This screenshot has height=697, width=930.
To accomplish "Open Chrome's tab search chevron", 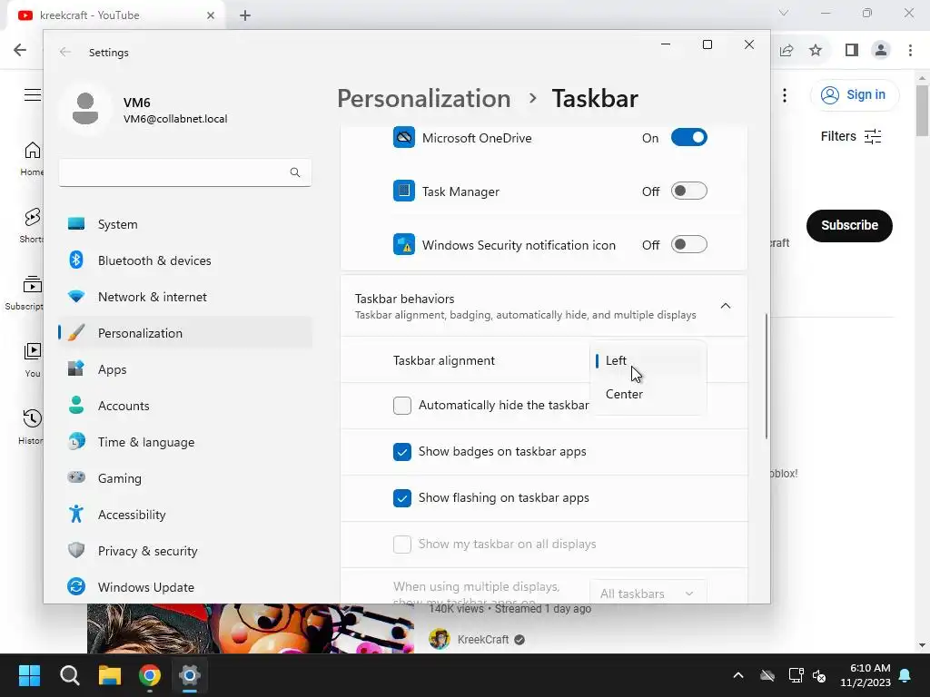I will tap(784, 13).
